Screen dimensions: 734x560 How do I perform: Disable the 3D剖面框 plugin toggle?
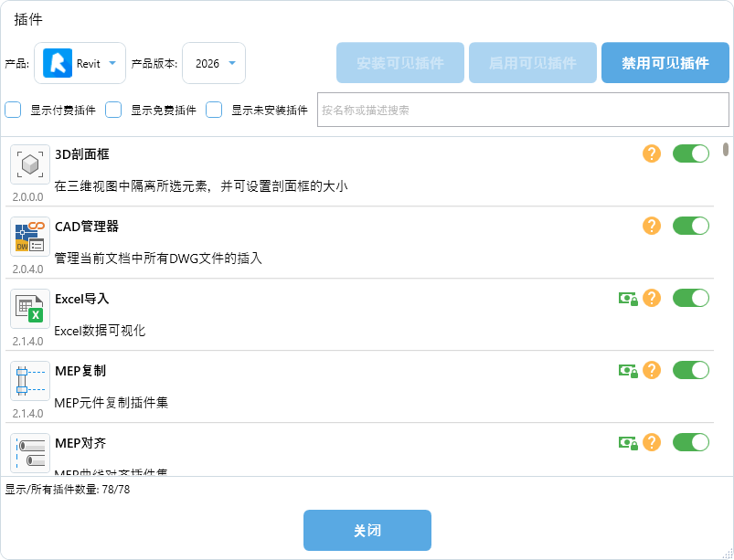point(690,153)
